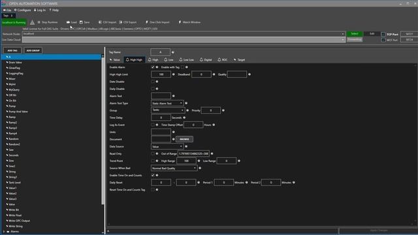Switch to the Target tab

click(239, 59)
